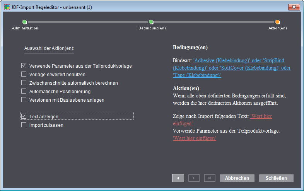
Task: Enable 'Vorlage erweitert benutzen' checkbox
Action: click(x=24, y=74)
